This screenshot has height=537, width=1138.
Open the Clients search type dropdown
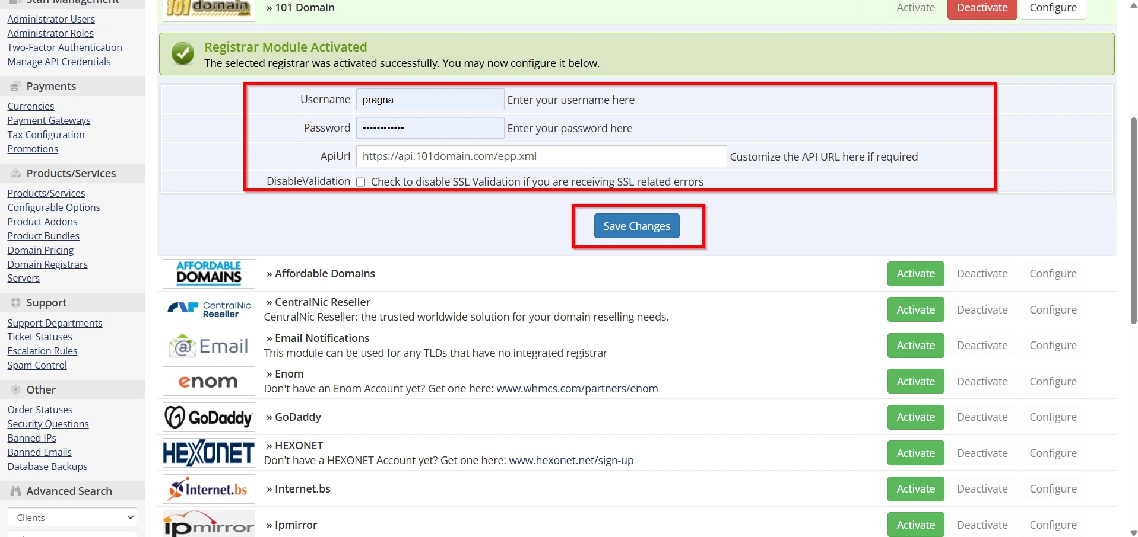[x=72, y=517]
